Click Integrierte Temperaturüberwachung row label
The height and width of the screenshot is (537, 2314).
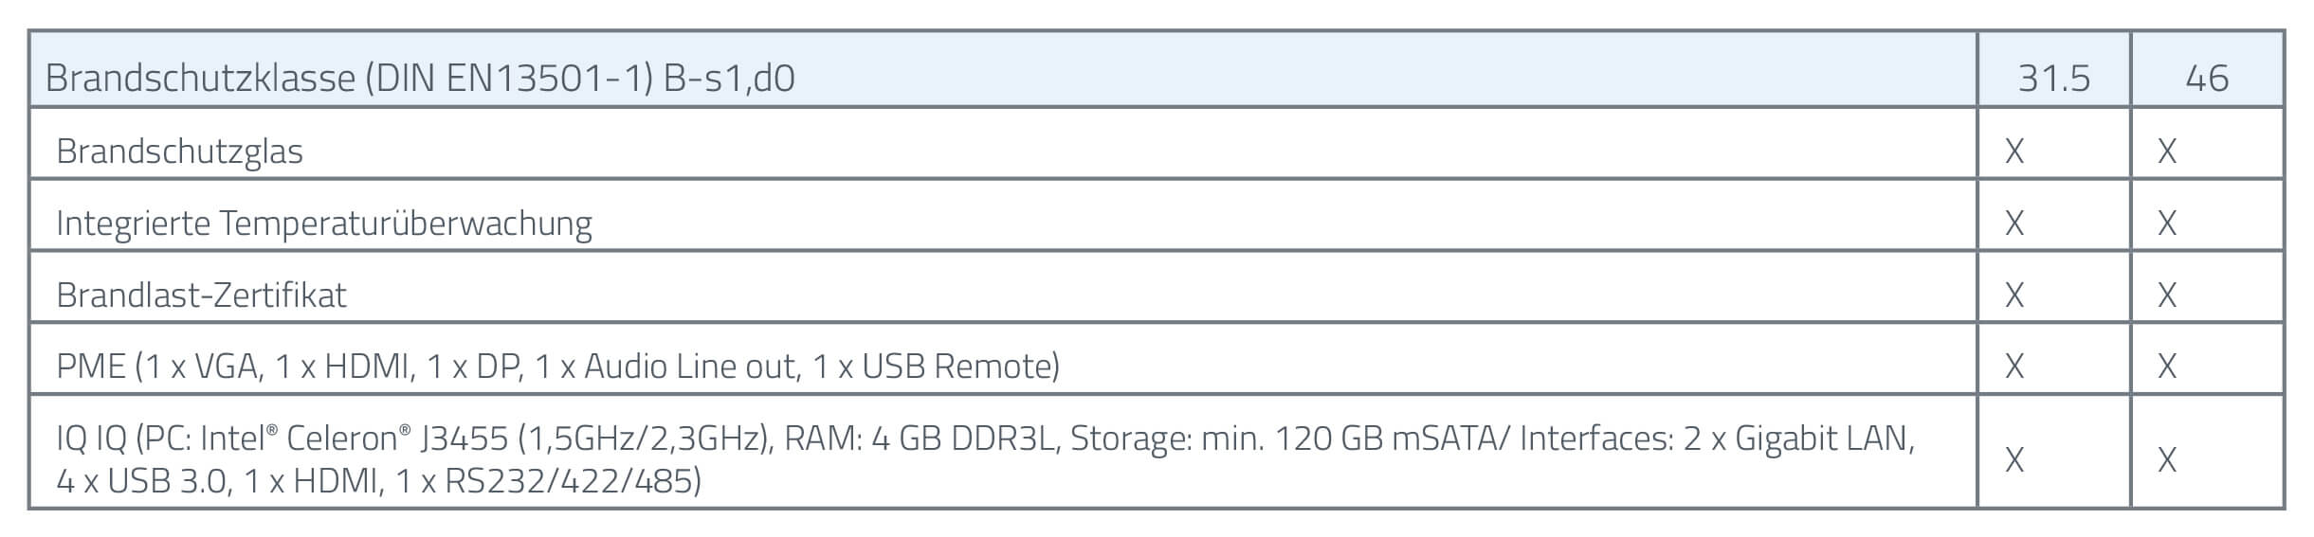[324, 224]
